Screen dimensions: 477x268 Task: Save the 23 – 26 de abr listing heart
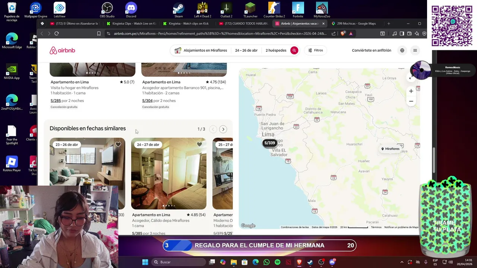(x=118, y=144)
